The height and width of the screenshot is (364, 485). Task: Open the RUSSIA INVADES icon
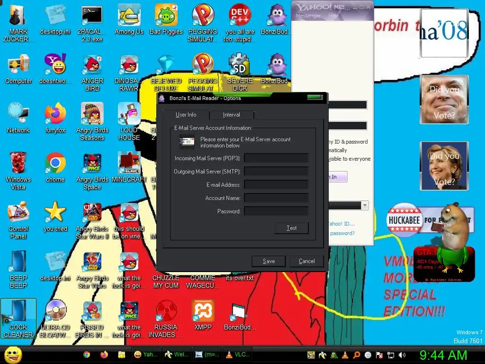[166, 318]
